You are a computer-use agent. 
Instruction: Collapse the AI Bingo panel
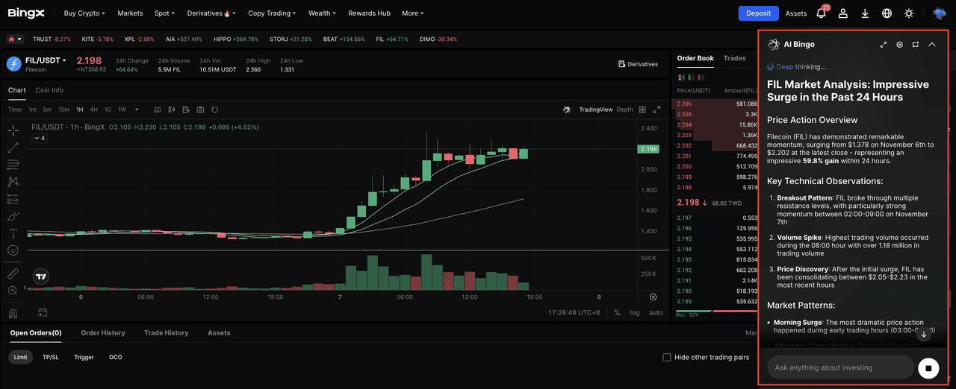point(932,45)
